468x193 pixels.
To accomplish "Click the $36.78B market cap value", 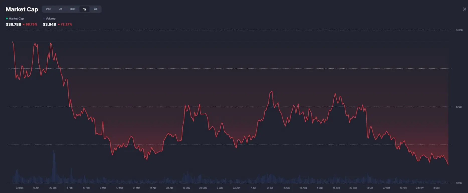I will (x=14, y=25).
